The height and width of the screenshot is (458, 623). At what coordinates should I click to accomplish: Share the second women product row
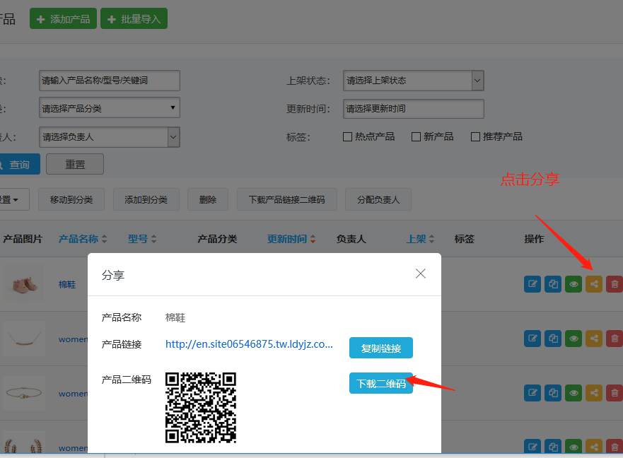(593, 338)
